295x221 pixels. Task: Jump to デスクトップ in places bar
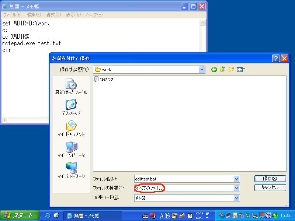click(x=71, y=108)
